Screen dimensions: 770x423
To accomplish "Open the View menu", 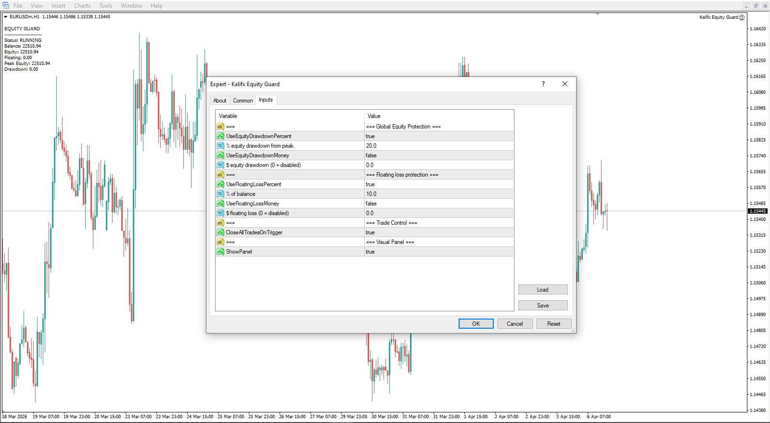I will [37, 6].
